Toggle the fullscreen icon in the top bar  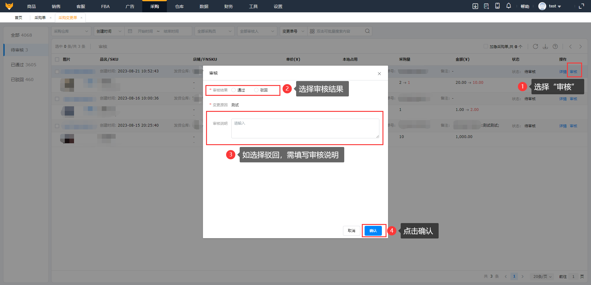581,6
